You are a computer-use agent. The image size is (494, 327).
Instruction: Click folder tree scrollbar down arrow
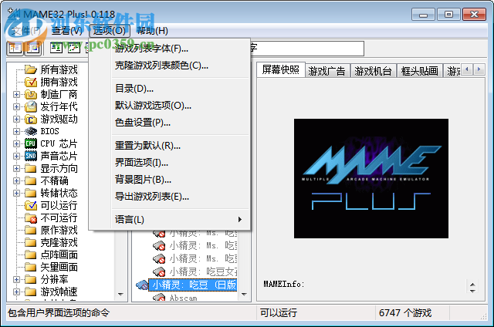(120, 295)
